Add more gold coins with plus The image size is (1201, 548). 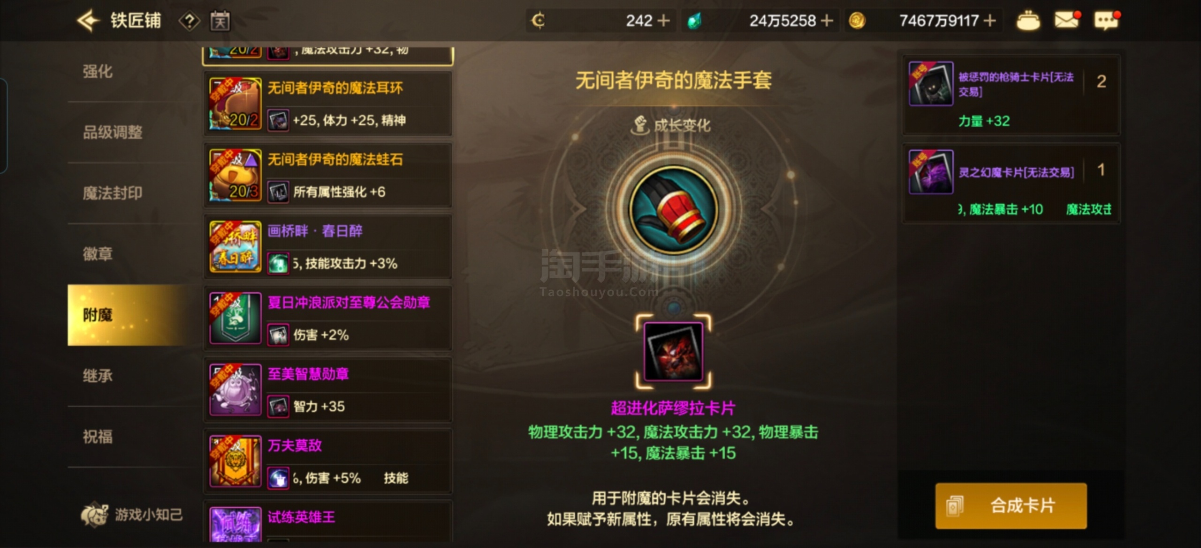[990, 21]
